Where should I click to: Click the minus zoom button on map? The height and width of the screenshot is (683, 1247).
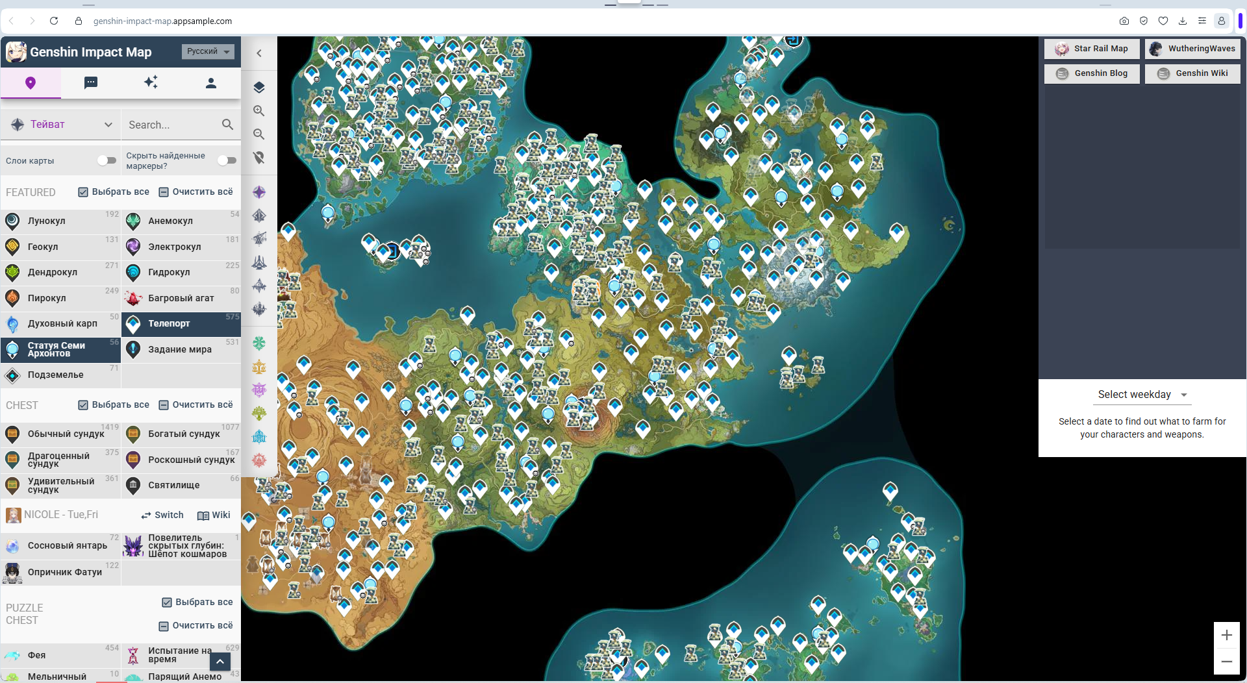(x=1227, y=662)
